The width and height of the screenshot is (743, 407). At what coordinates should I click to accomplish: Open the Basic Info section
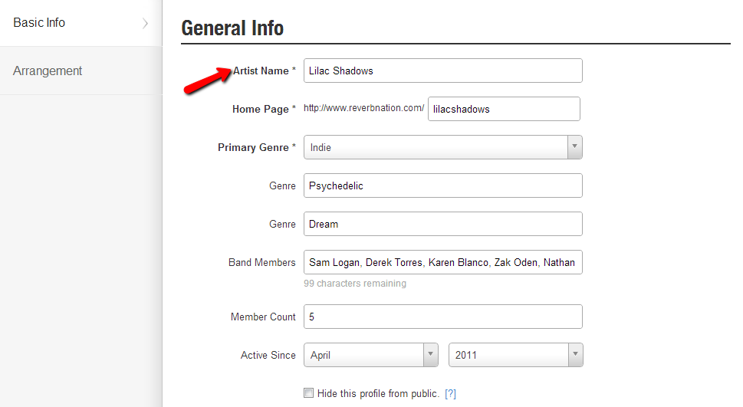40,23
